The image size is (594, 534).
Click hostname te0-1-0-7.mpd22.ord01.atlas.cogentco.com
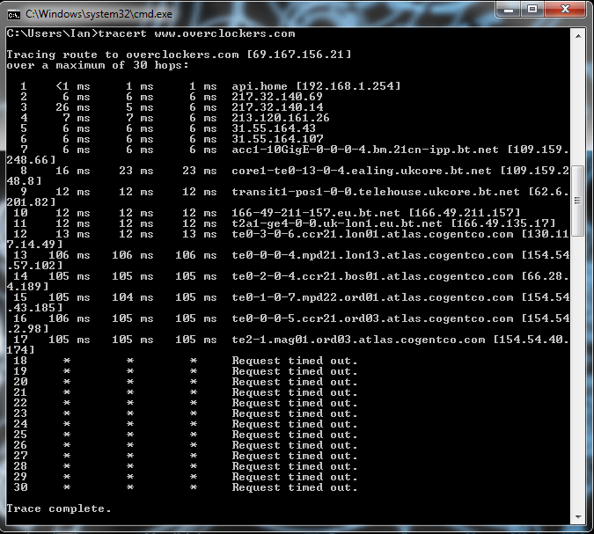click(x=372, y=297)
